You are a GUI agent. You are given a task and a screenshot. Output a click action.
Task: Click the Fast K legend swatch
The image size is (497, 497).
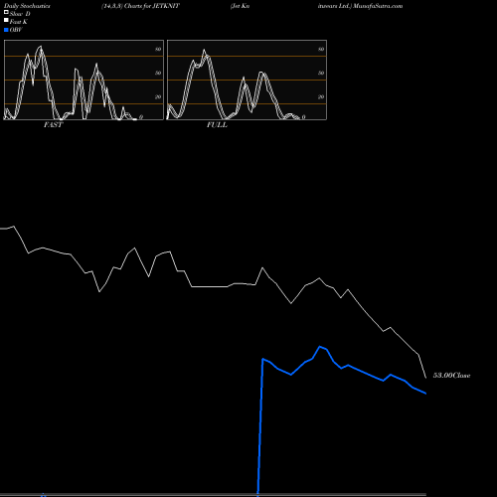pyautogui.click(x=6, y=21)
